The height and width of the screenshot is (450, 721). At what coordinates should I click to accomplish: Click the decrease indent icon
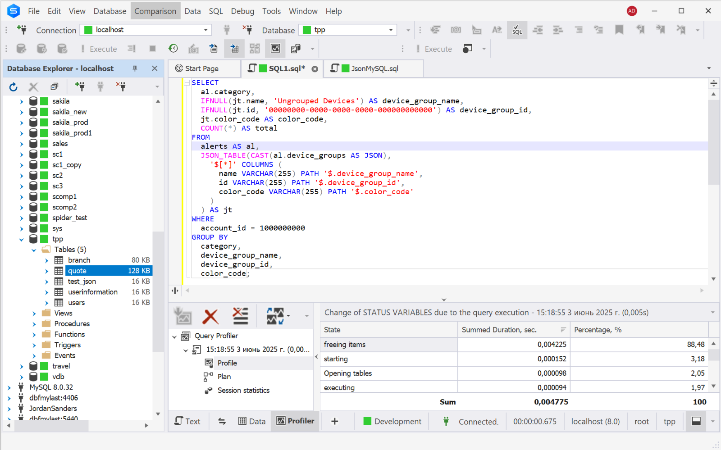538,30
